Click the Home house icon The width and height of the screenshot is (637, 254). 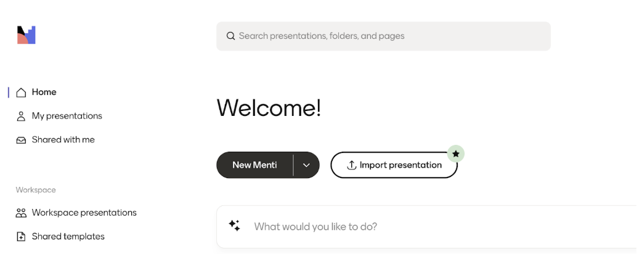[21, 92]
